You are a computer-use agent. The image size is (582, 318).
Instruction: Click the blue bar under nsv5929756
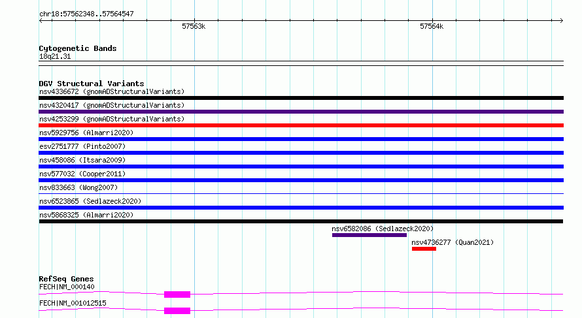[x=301, y=139]
